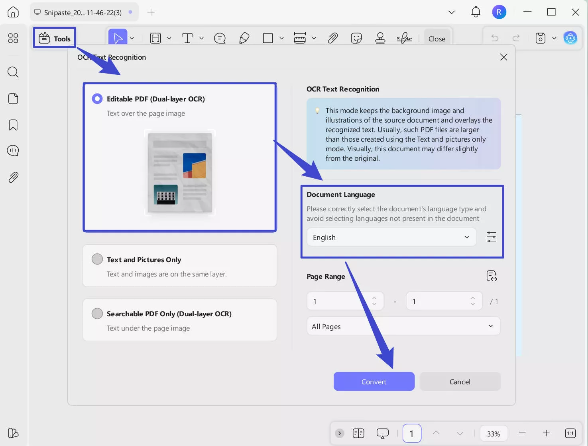Viewport: 588px width, 446px height.
Task: Open the Tools menu
Action: pos(55,38)
